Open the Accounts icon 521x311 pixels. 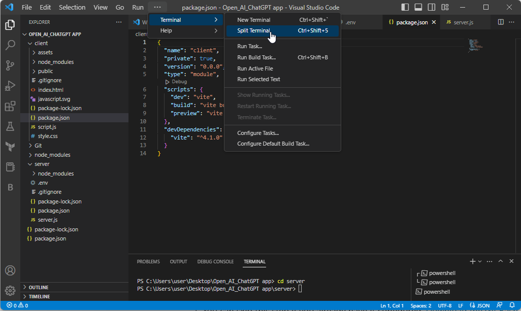coord(10,270)
